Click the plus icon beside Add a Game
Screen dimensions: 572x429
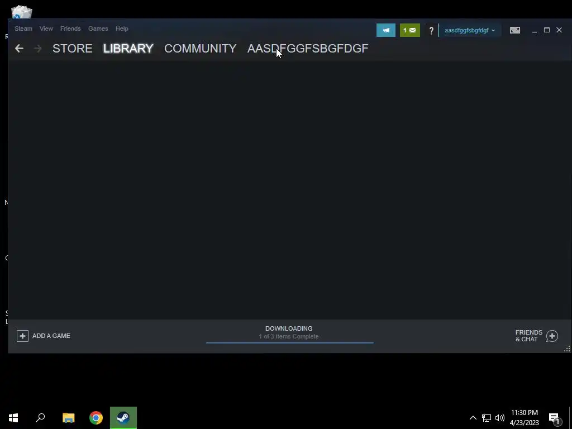tap(22, 336)
